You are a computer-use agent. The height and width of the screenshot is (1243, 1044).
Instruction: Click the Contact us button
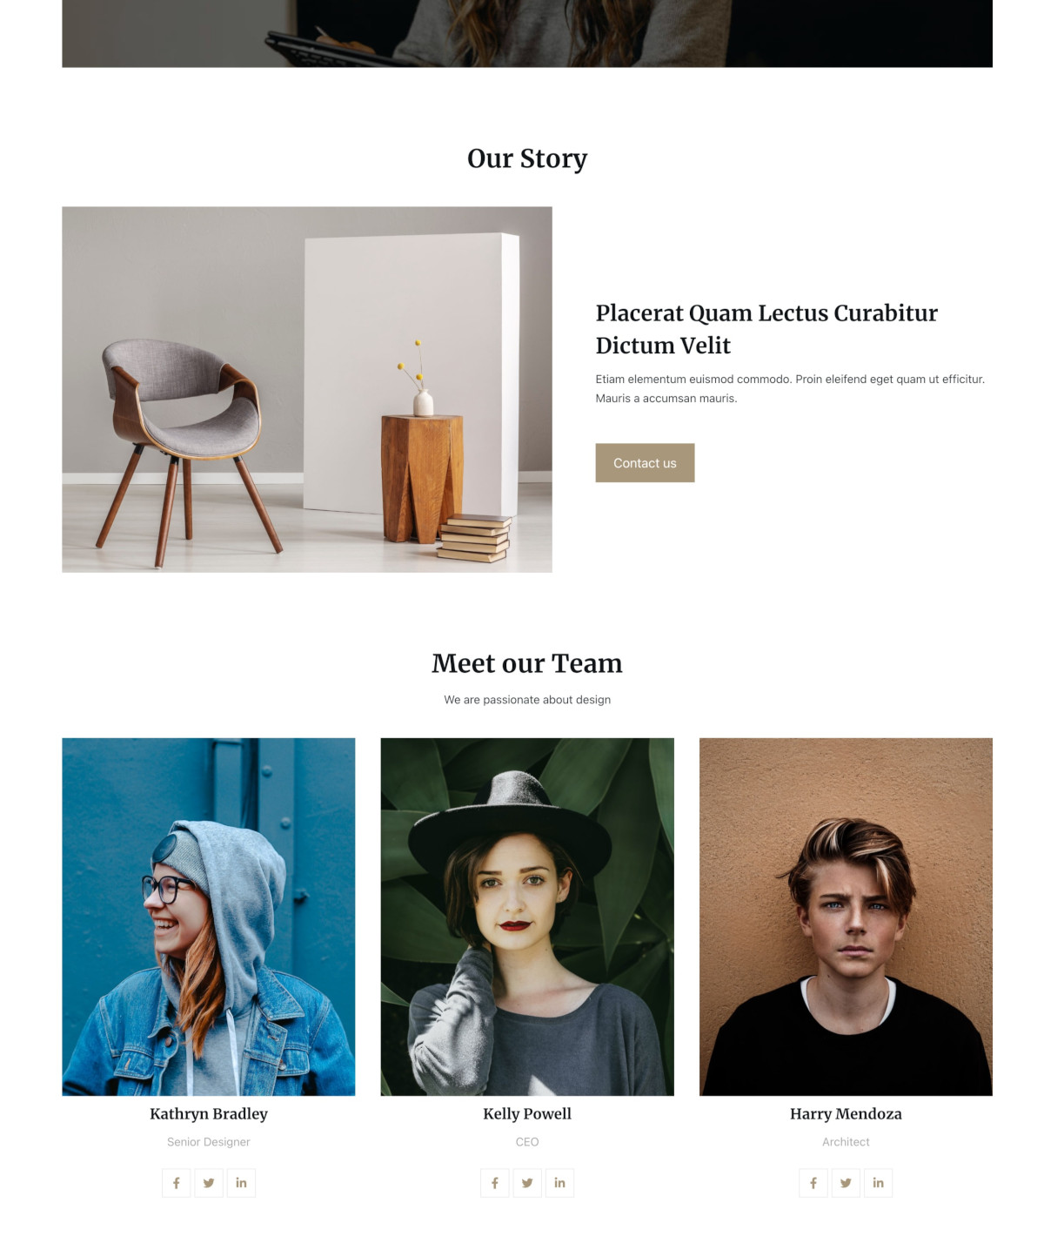click(x=645, y=463)
